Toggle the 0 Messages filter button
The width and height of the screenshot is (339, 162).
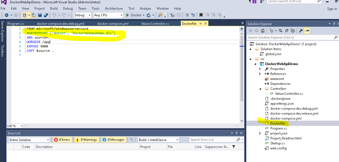114,140
